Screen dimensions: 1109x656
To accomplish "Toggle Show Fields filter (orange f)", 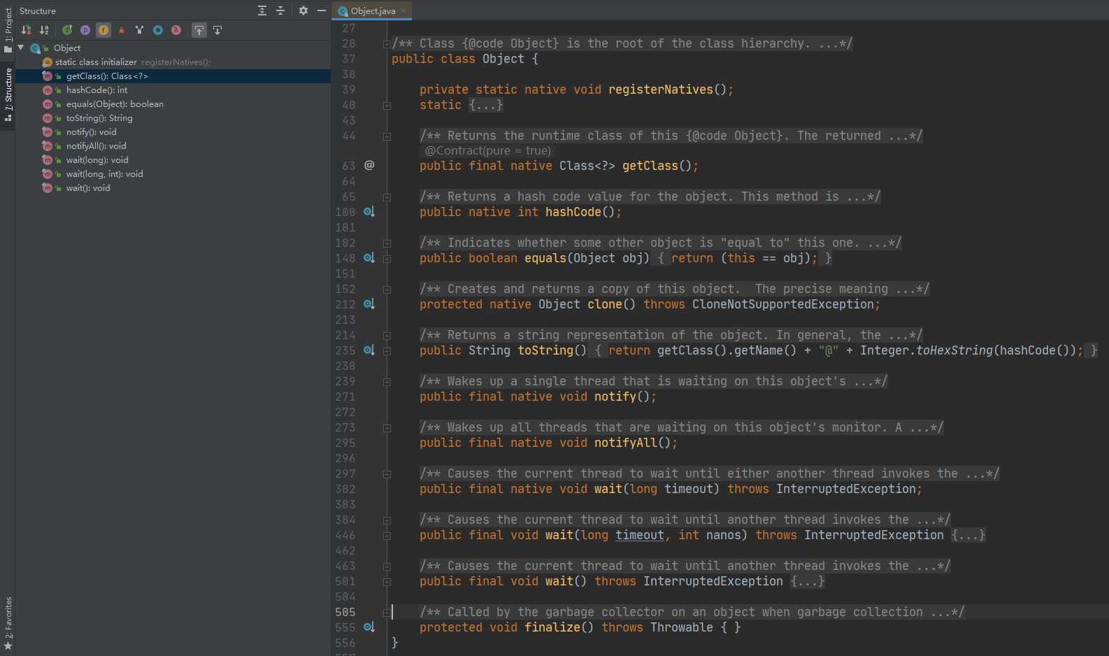I will (103, 30).
